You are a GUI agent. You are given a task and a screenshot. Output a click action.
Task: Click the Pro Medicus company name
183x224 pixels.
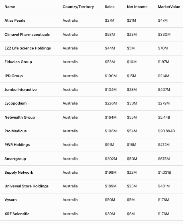tap(16, 131)
